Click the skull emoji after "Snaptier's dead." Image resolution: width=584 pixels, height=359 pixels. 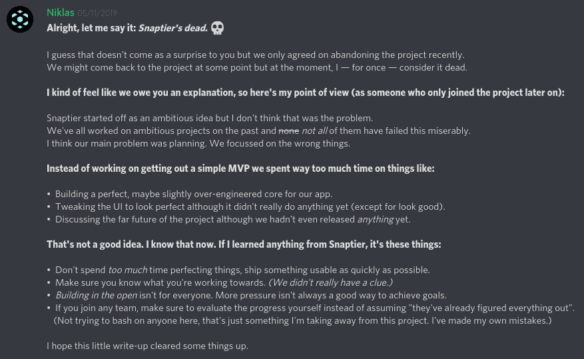tap(217, 28)
